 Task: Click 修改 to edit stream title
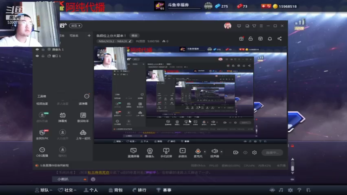pos(134,36)
